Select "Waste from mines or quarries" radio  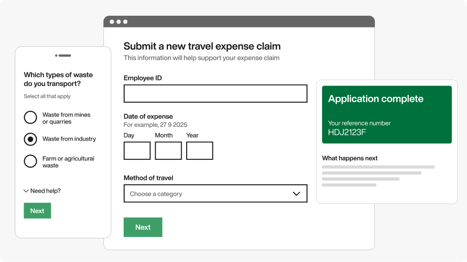pyautogui.click(x=31, y=117)
